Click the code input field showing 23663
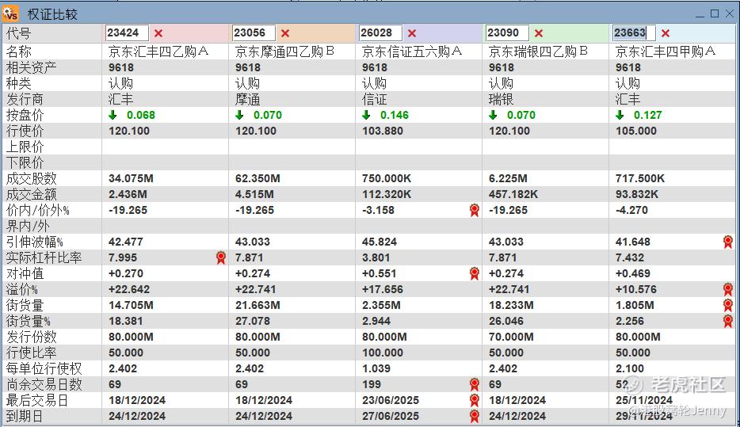 (634, 33)
